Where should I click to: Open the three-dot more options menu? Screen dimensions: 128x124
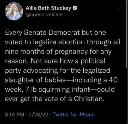(119, 8)
